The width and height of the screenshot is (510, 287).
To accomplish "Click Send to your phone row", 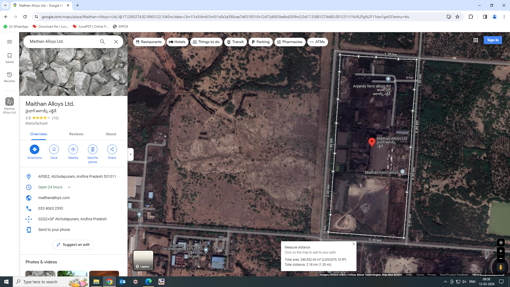I will point(73,230).
